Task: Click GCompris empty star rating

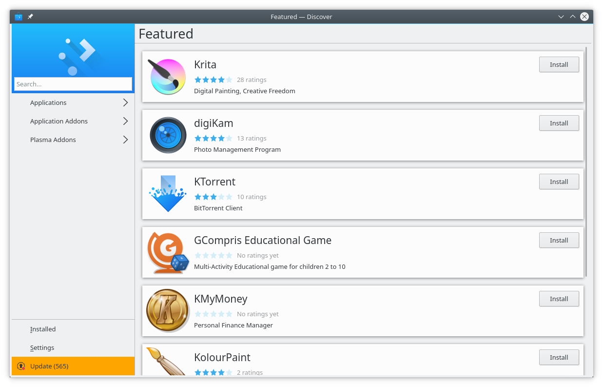Action: pyautogui.click(x=214, y=255)
